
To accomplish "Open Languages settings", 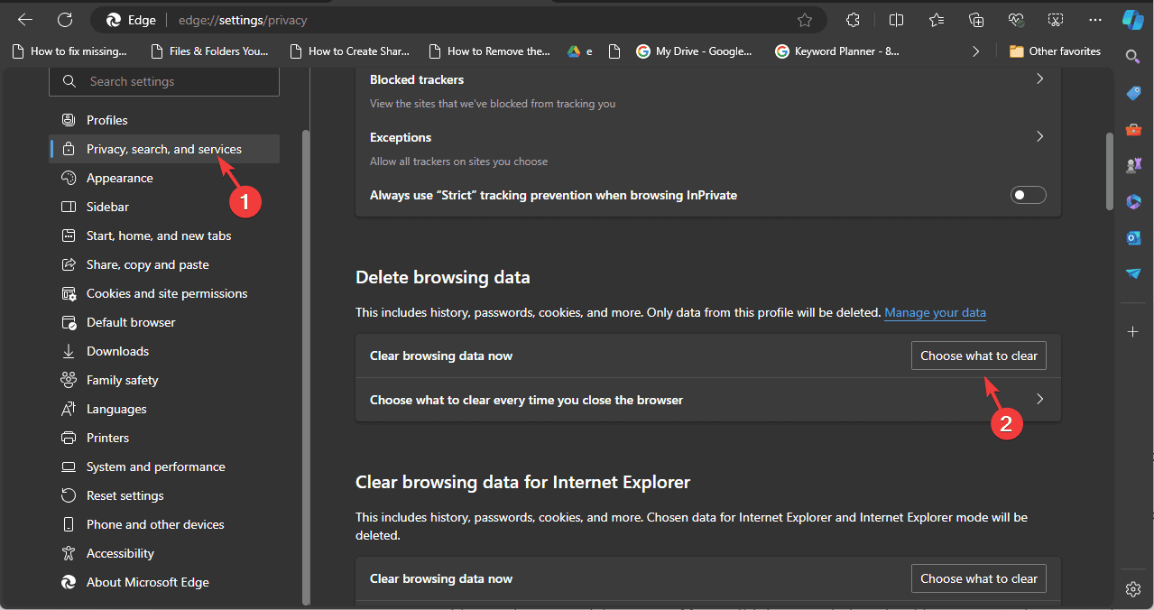I will tap(164, 409).
